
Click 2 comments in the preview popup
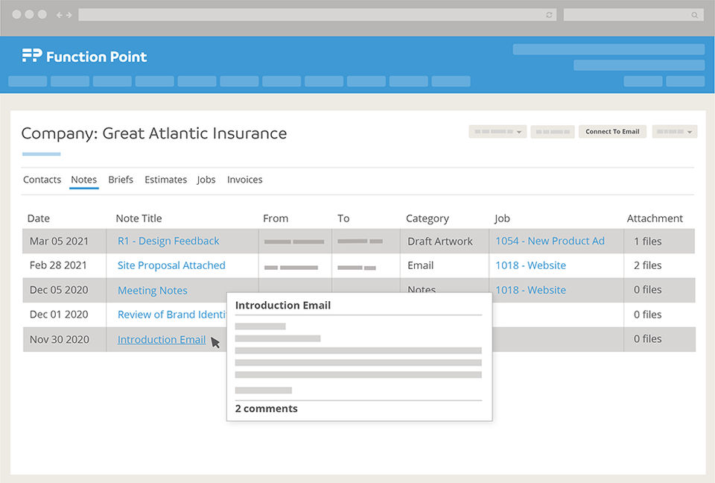coord(266,408)
